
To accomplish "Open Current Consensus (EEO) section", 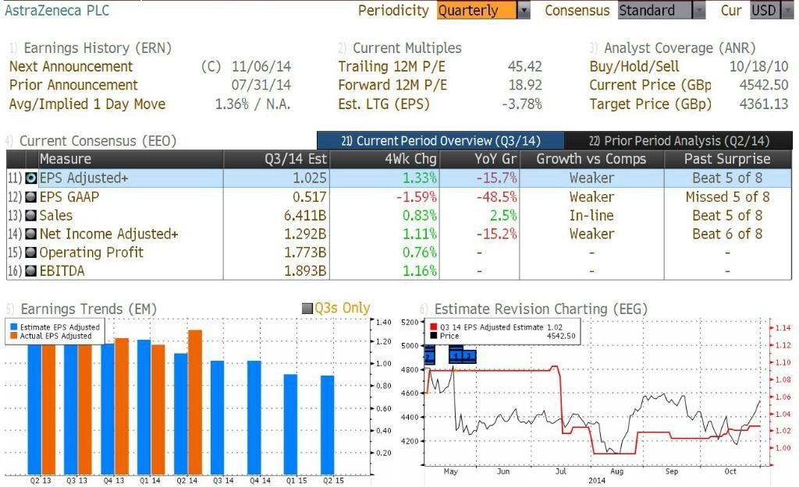I will click(97, 140).
